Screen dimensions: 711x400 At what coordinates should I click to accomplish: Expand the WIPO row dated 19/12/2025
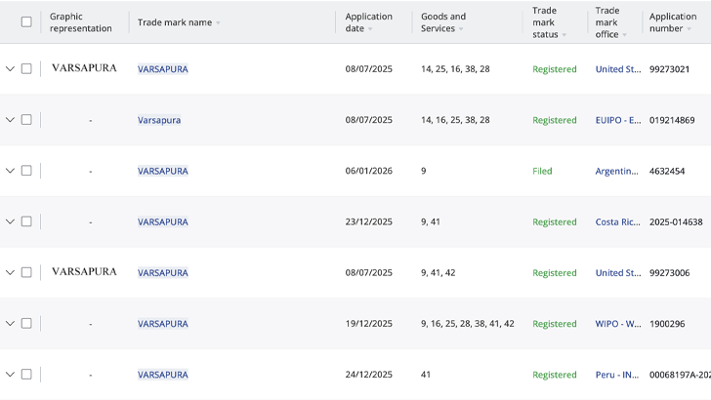tap(10, 324)
